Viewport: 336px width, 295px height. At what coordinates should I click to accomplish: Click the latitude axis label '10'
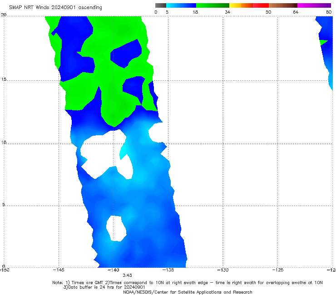pos(4,142)
